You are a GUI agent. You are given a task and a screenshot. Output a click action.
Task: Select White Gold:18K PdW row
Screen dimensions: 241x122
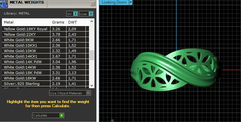point(46,73)
